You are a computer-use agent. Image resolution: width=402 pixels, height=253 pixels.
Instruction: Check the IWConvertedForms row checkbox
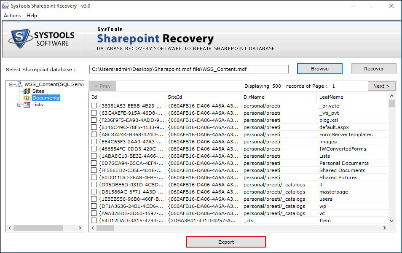tap(94, 149)
